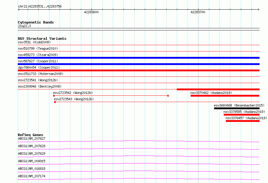Open variant dgv7860n54 (Cooper2011)
The image size is (268, 183).
(39, 67)
